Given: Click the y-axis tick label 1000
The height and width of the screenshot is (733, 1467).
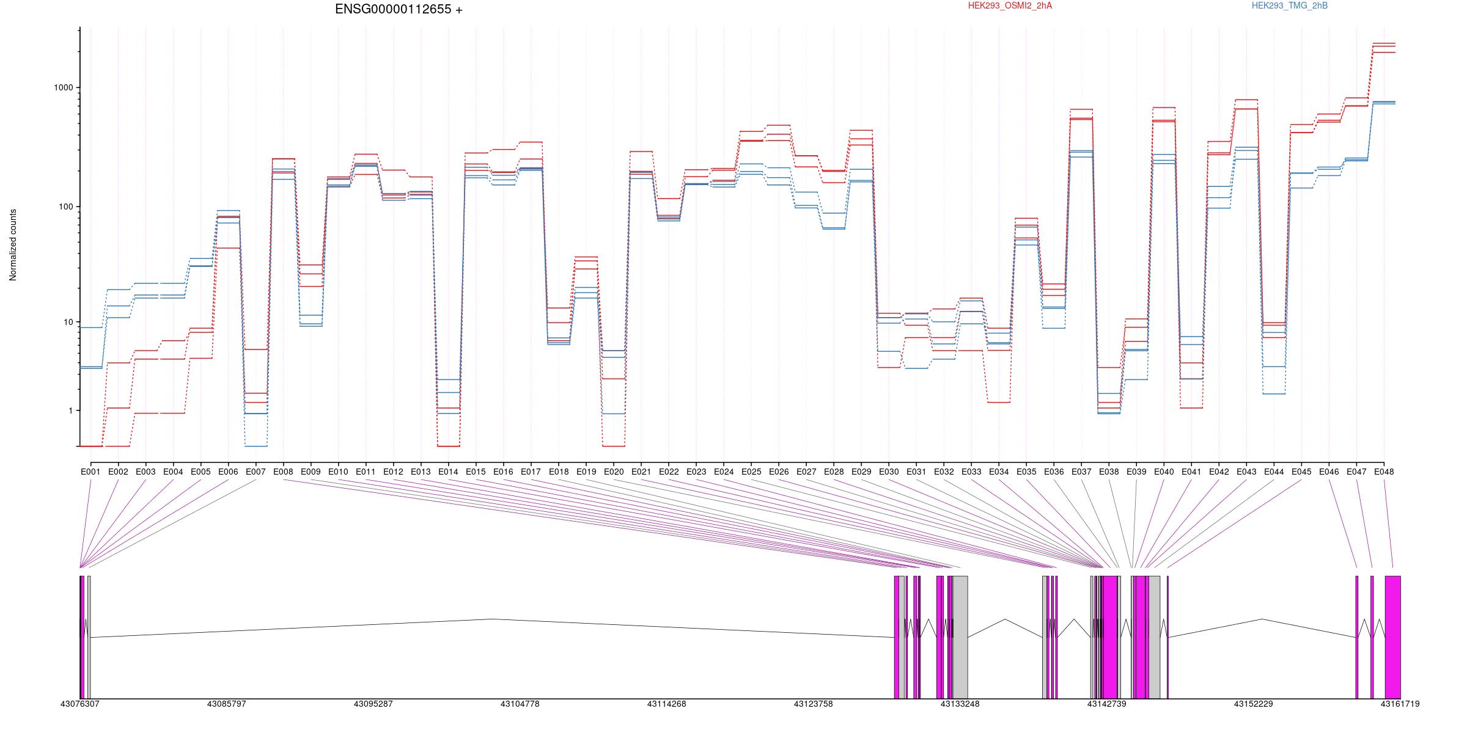Looking at the screenshot, I should (64, 87).
